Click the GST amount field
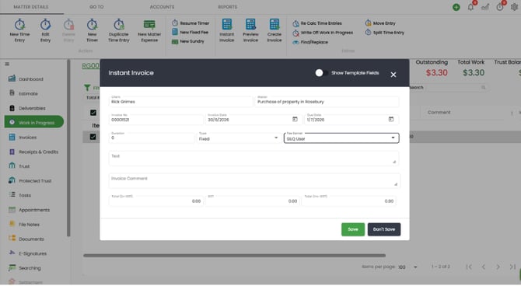 click(252, 201)
